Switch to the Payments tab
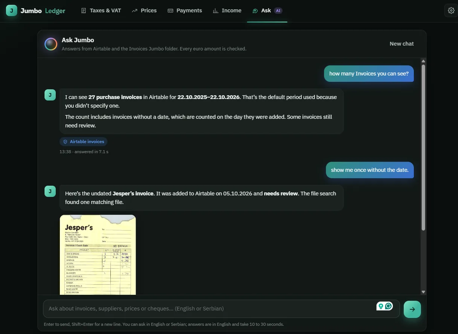Screen dimensions: 458x334 184,10
